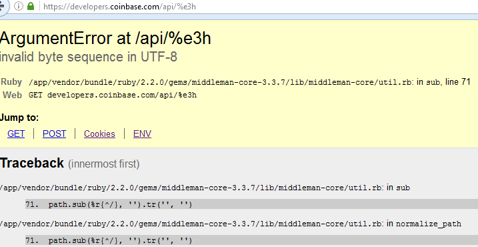Expand code line 71 under 'in sub'

(251, 204)
